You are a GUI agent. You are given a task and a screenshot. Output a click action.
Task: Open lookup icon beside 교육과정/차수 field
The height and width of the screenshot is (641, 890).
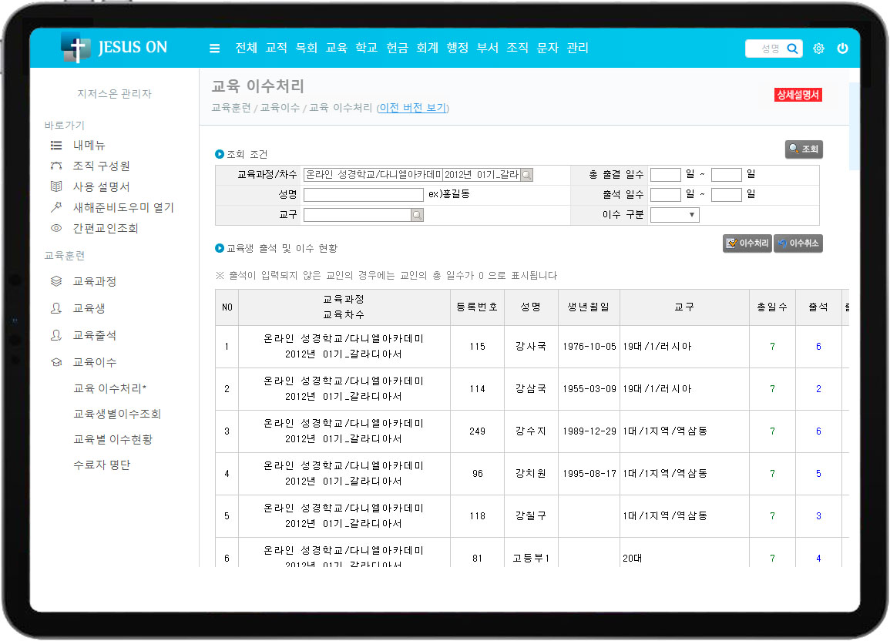click(526, 175)
